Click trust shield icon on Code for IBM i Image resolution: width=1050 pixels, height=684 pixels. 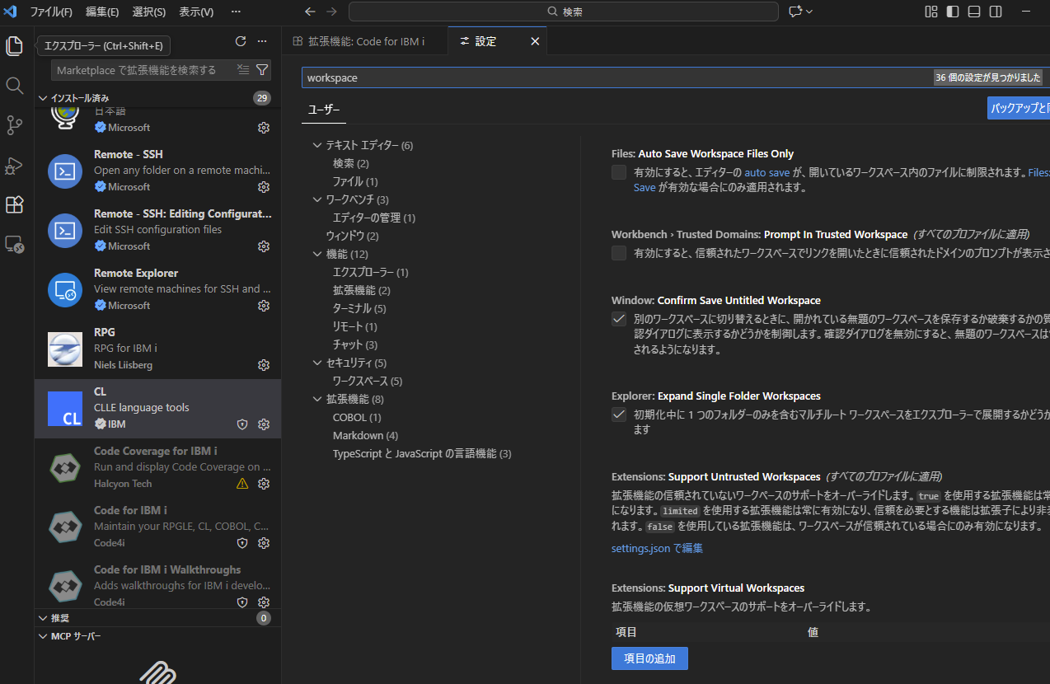point(242,543)
